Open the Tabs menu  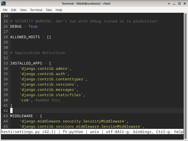pyautogui.click(x=49, y=10)
